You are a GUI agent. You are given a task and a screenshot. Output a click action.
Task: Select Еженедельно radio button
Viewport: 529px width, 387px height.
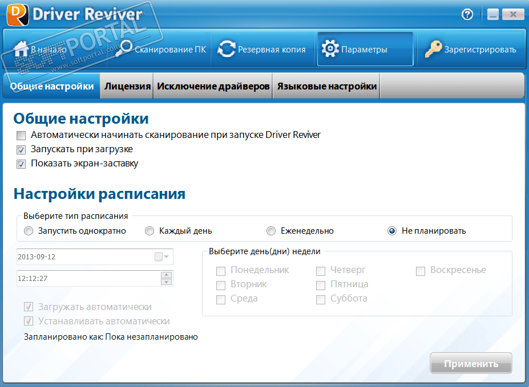click(x=271, y=231)
